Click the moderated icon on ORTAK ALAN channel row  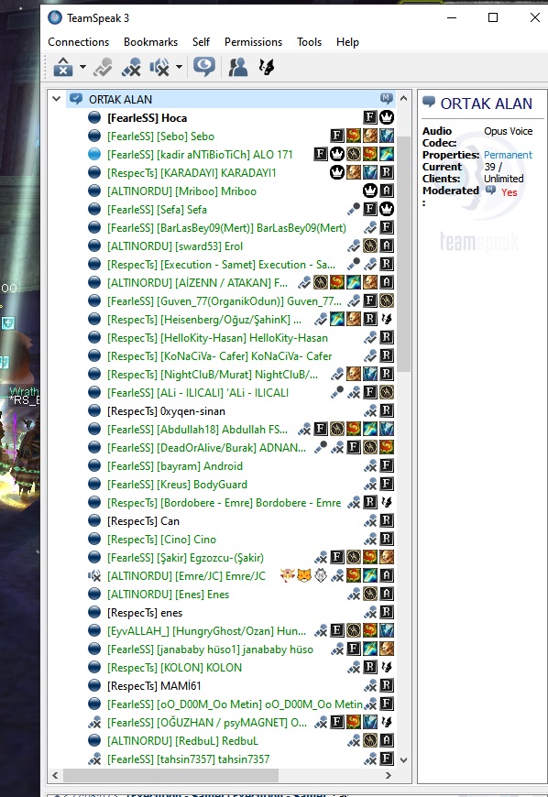coord(387,99)
